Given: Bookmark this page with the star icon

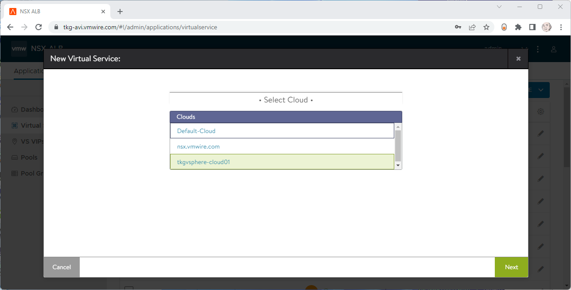Looking at the screenshot, I should pos(486,27).
